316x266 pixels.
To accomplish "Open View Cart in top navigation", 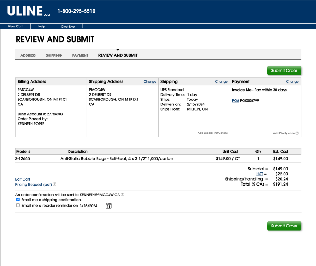I will 15,26.
